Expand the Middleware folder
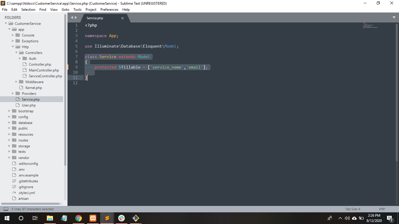Screen dimensions: 399x224 16,82
